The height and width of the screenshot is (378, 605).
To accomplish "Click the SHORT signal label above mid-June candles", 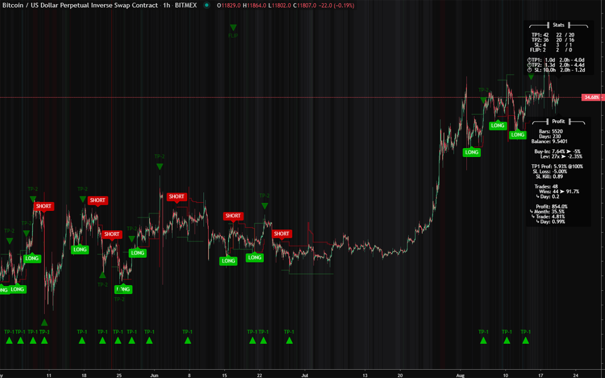I will pos(233,216).
